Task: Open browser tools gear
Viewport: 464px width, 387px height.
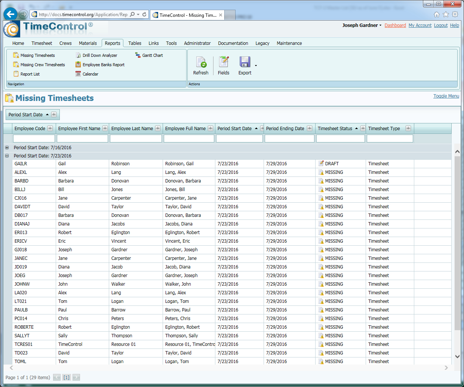Action: (455, 15)
